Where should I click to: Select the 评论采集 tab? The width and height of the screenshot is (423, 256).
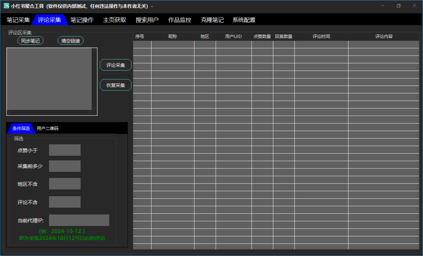click(50, 20)
